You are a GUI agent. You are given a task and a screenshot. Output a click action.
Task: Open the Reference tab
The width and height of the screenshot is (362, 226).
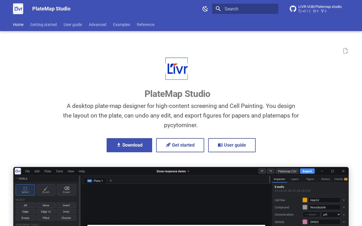(146, 25)
